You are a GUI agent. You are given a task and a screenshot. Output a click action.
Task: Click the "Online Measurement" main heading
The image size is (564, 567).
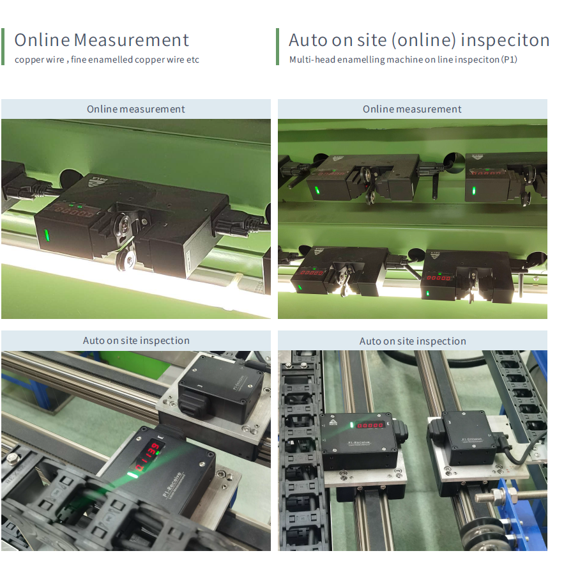click(102, 40)
